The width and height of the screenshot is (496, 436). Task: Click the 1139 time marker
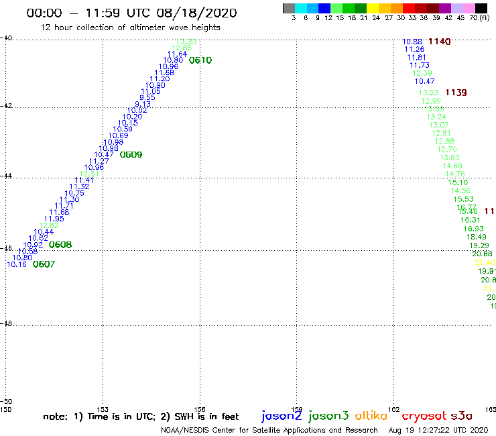pyautogui.click(x=456, y=93)
